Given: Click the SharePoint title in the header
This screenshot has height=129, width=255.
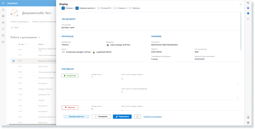Looking at the screenshot, I should tap(13, 3).
